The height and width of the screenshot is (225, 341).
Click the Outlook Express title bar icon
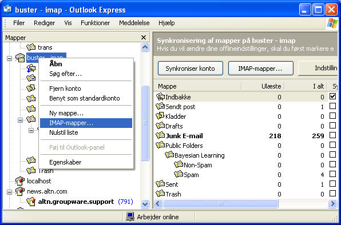7,10
